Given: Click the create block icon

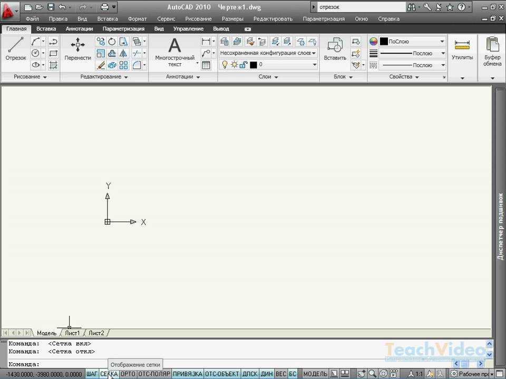Looking at the screenshot, I should coord(356,42).
